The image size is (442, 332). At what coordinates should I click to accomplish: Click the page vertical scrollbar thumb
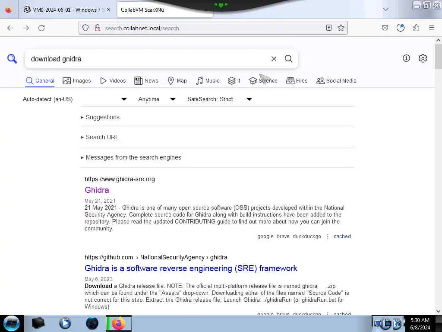pyautogui.click(x=438, y=57)
